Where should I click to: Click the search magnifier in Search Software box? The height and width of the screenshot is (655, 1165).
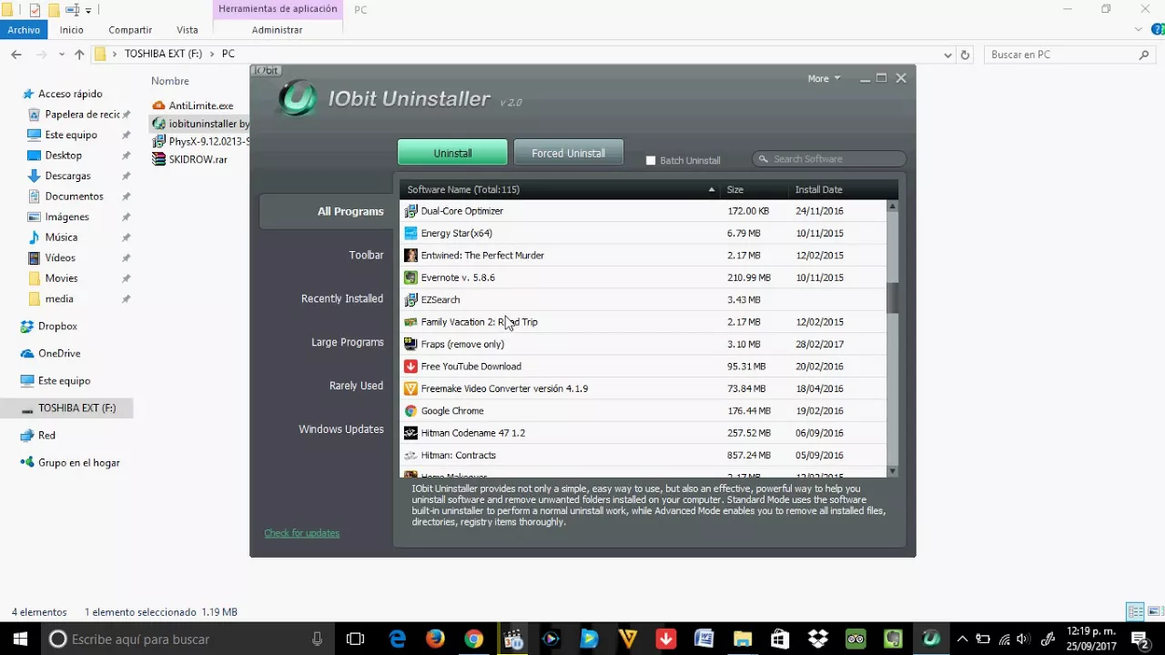(764, 159)
